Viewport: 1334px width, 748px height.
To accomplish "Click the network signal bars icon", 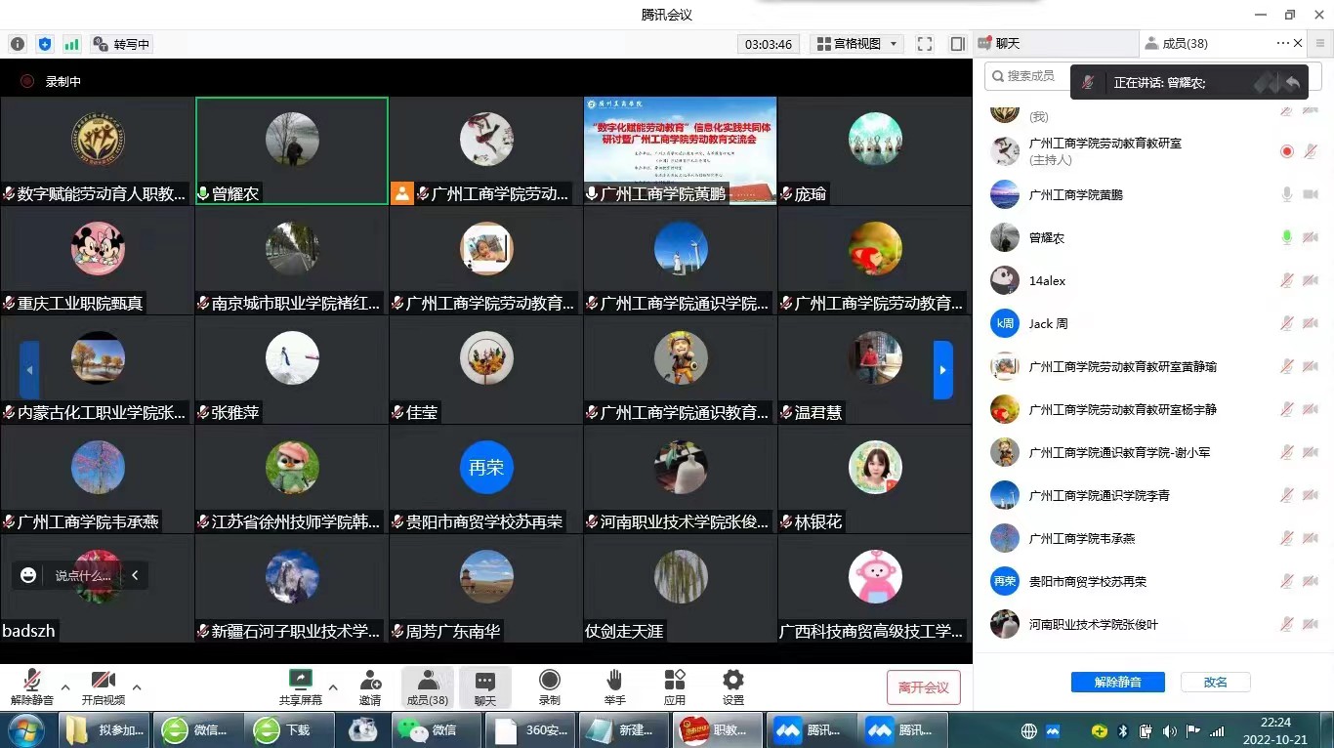I will tap(71, 44).
